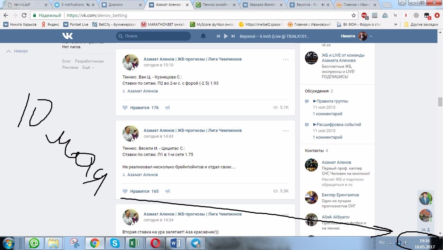
Task: Open the Разработчикам link
Action: pos(89,61)
